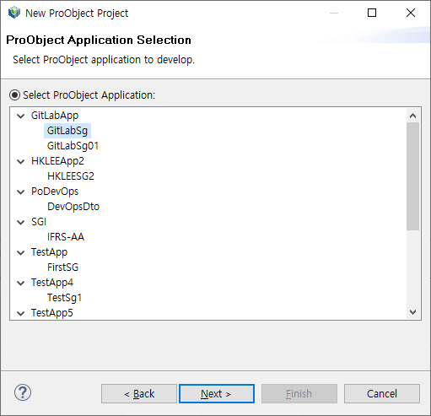Collapse the TestApp4 tree node
The height and width of the screenshot is (416, 431).
pos(21,283)
